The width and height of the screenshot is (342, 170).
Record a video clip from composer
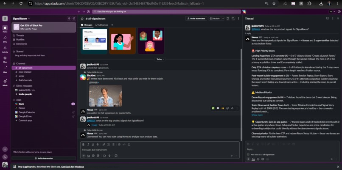click(105, 156)
